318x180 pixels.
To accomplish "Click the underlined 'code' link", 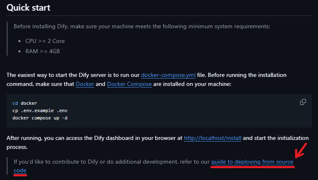I will coord(20,170).
